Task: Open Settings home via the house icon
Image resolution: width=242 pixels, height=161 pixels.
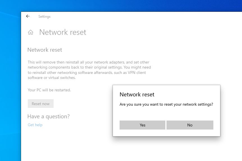Action: pyautogui.click(x=31, y=32)
